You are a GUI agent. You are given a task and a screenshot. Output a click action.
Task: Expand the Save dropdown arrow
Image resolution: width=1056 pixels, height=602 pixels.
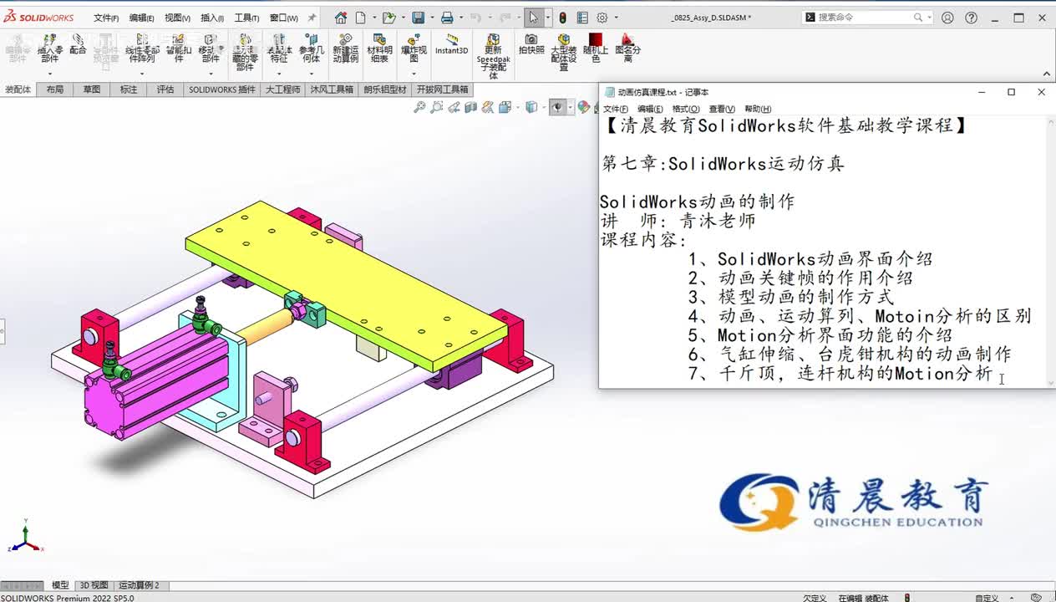[431, 18]
